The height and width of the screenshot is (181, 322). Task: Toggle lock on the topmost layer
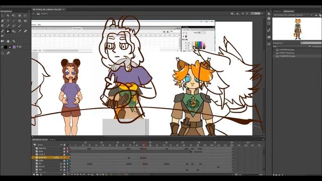[x=64, y=148]
